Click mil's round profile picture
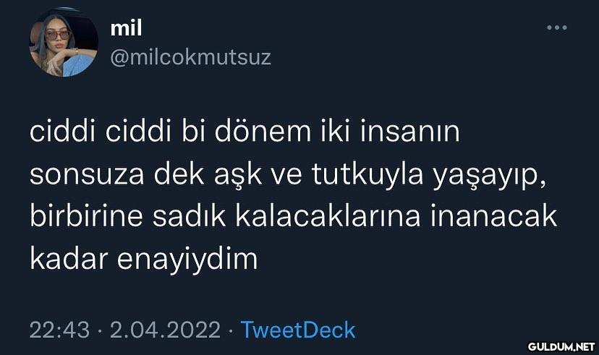The width and height of the screenshot is (599, 355). 64,43
